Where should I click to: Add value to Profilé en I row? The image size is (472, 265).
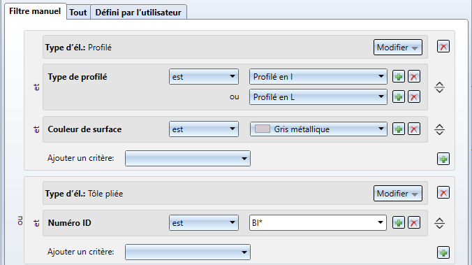(399, 77)
